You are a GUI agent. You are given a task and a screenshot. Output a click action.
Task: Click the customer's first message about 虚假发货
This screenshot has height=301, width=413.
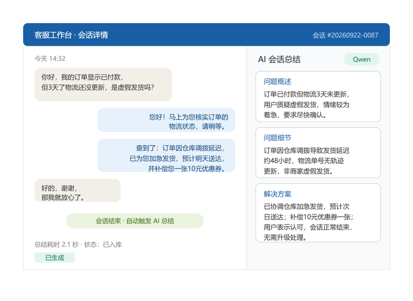point(103,84)
